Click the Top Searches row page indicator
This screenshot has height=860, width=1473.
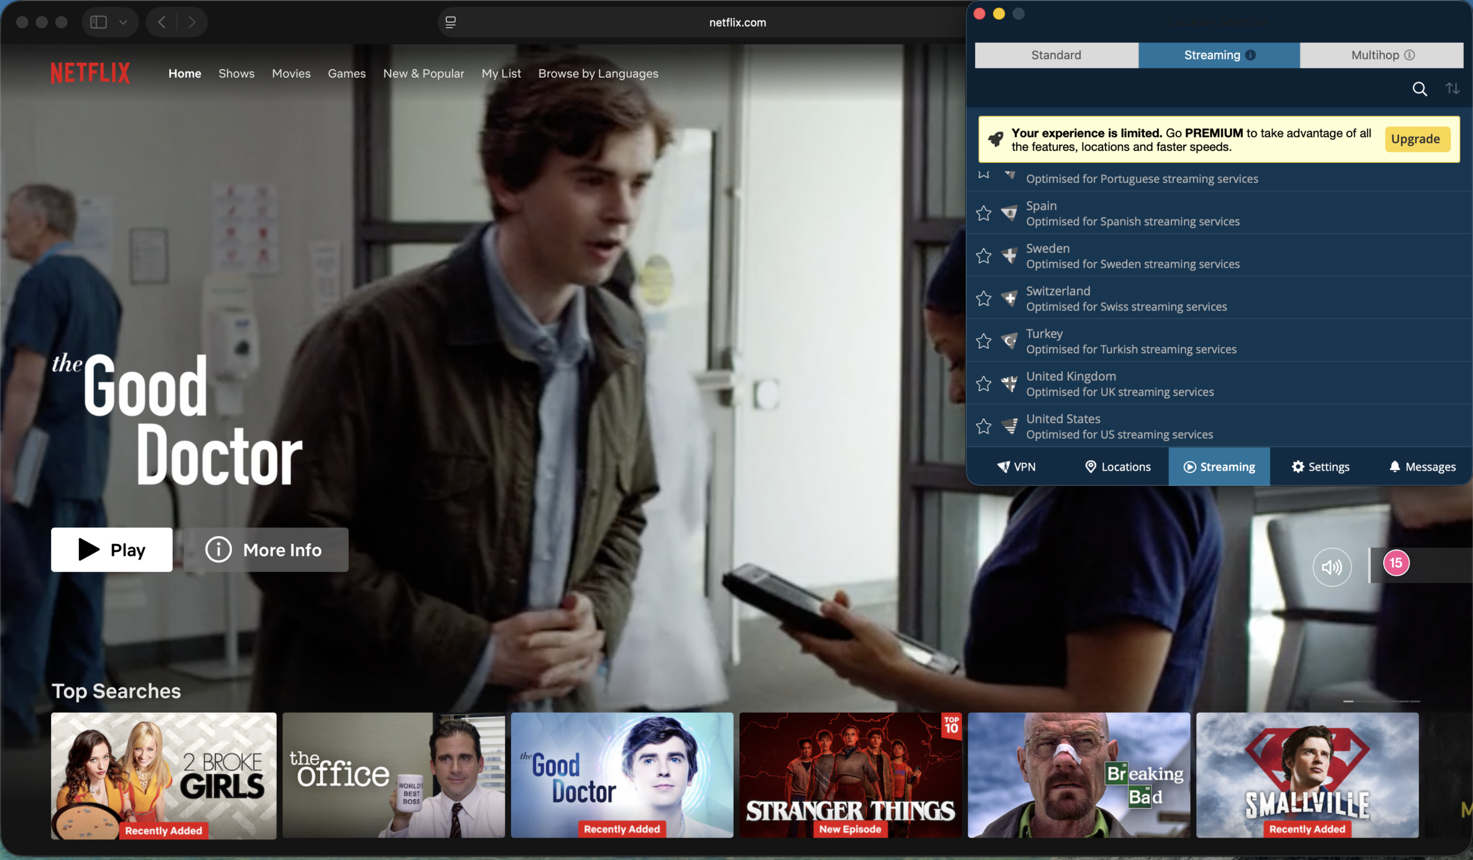click(x=1382, y=701)
